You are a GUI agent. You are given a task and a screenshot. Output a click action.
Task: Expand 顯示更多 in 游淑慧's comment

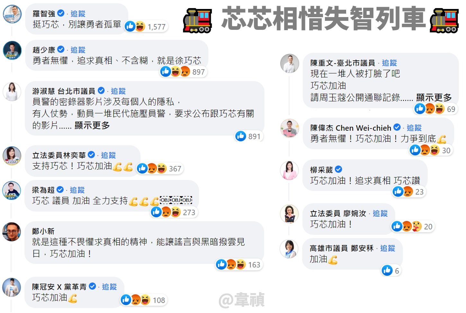click(92, 125)
